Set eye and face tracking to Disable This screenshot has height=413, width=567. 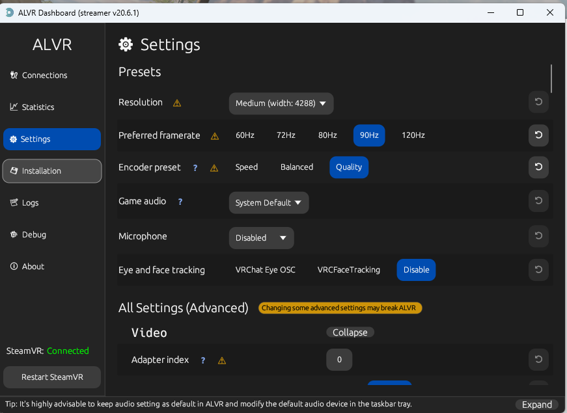416,270
